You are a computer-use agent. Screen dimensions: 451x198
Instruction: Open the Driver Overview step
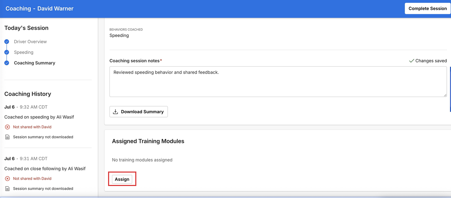click(30, 42)
